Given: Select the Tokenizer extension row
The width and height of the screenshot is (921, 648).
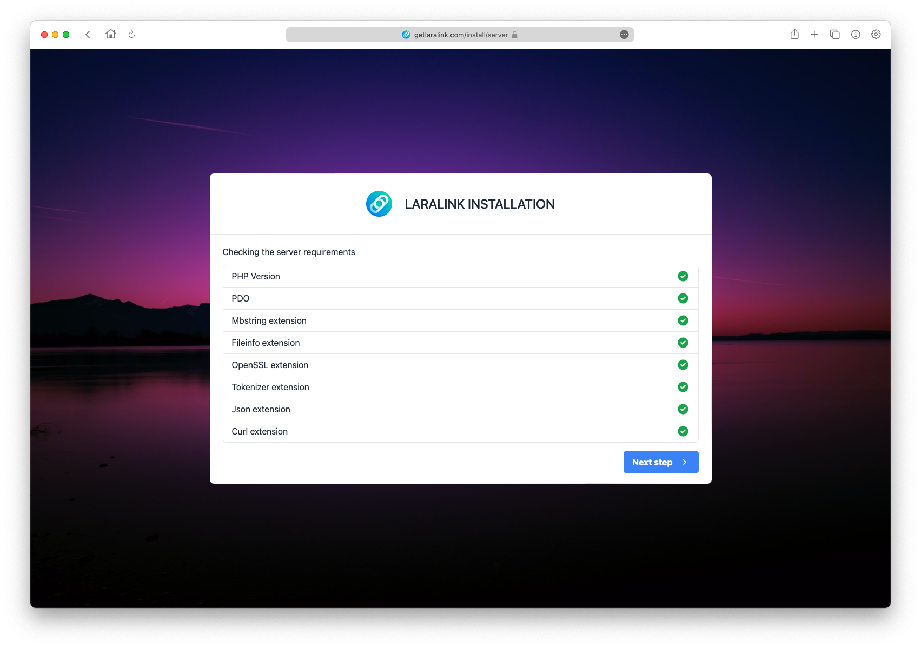Looking at the screenshot, I should click(460, 387).
